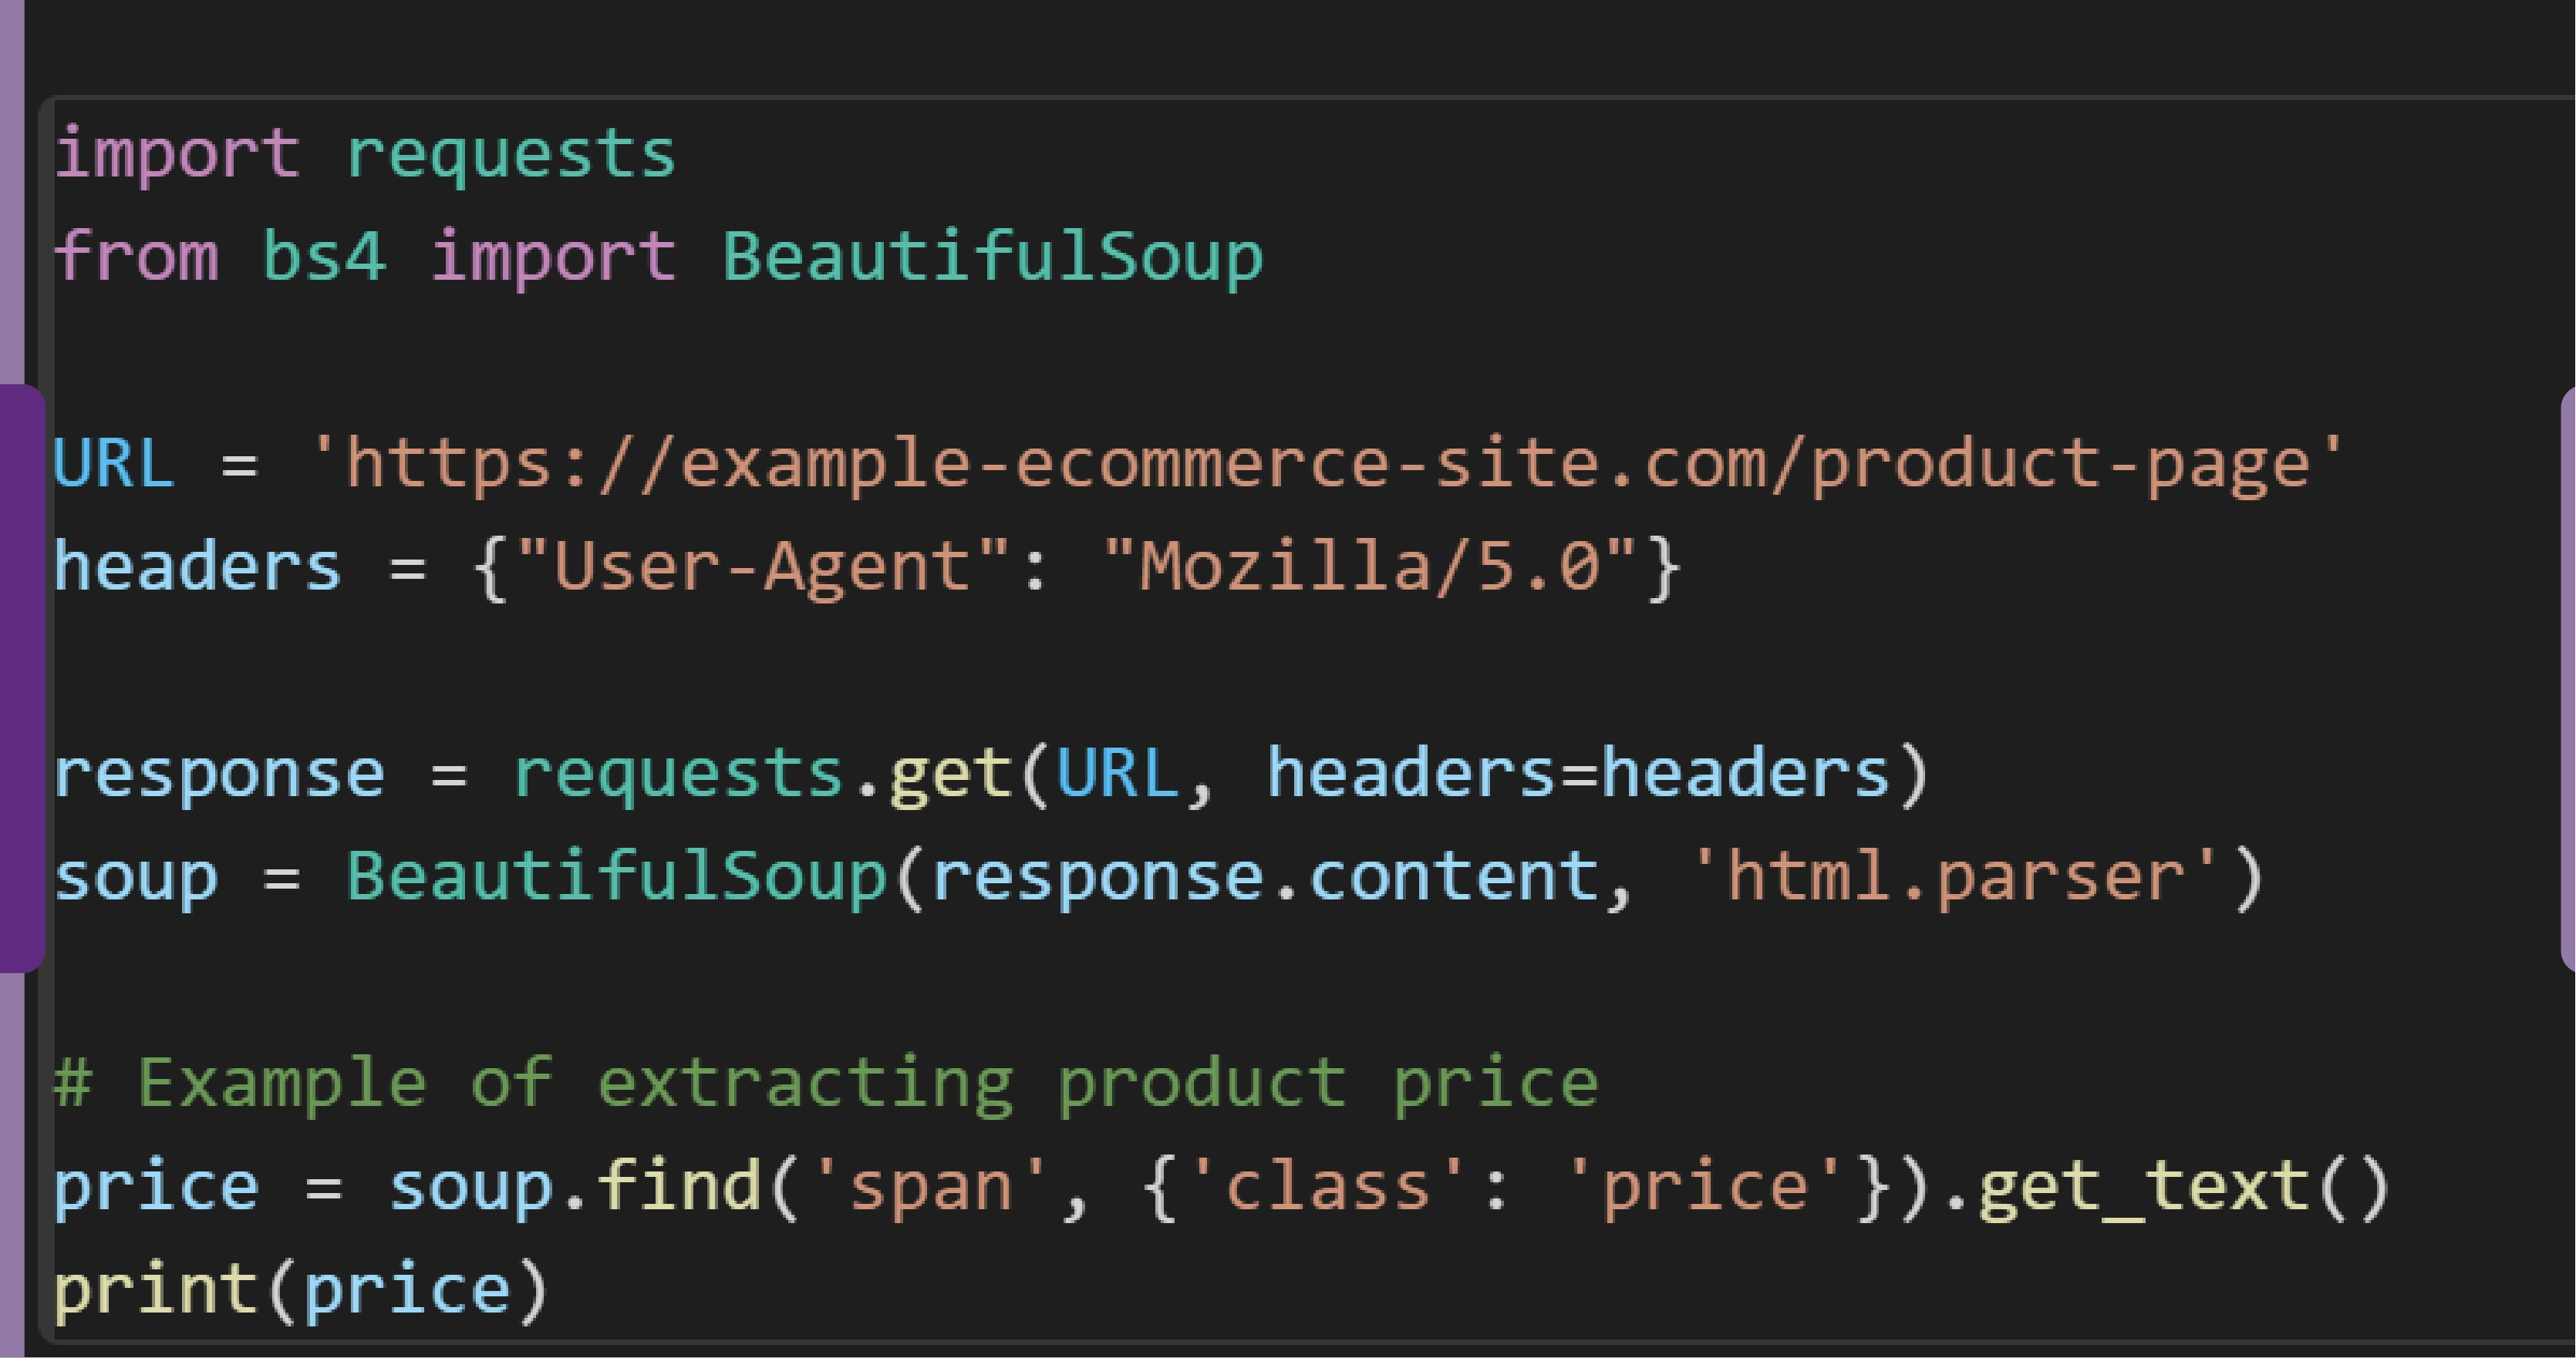The image size is (2576, 1358).
Task: Click the 'html.parser' string
Action: click(1956, 877)
